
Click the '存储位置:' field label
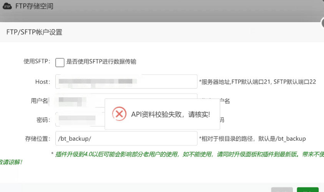click(x=38, y=139)
